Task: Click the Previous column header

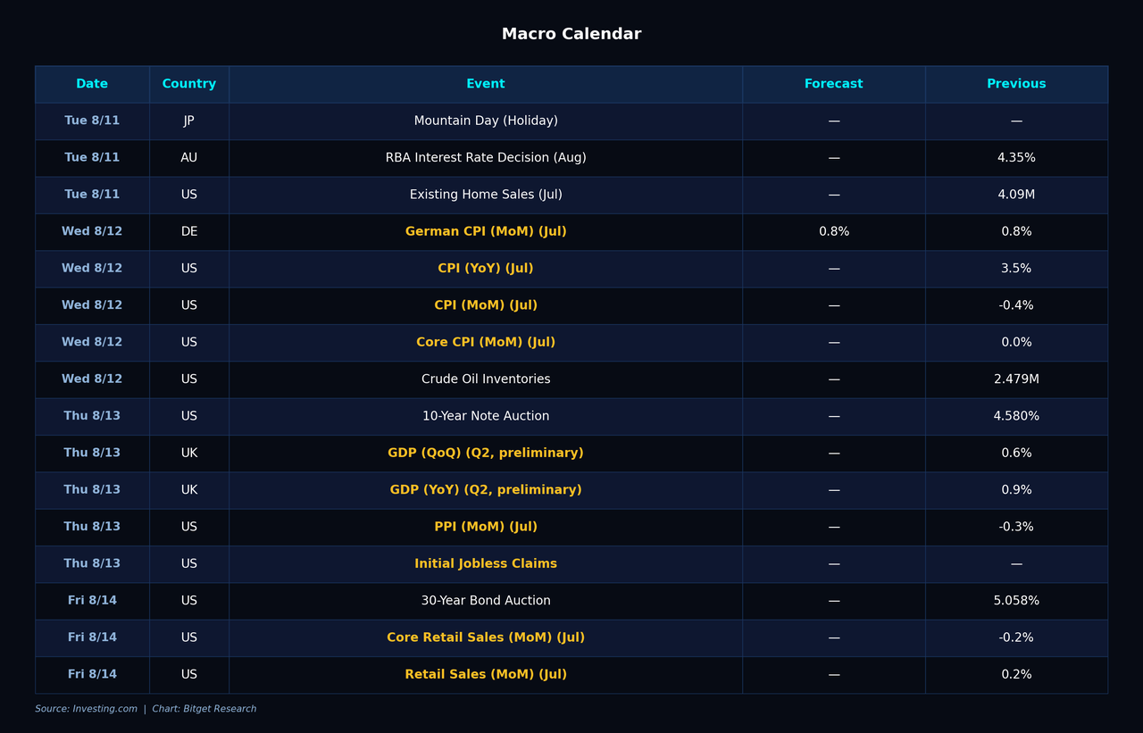Action: (1016, 84)
